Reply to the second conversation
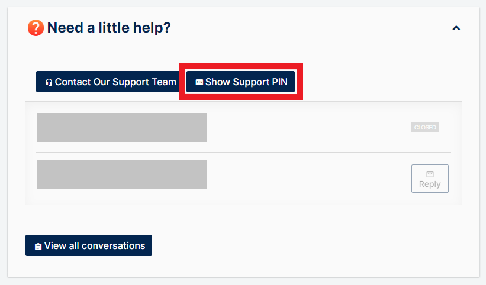This screenshot has width=486, height=285. pos(430,179)
